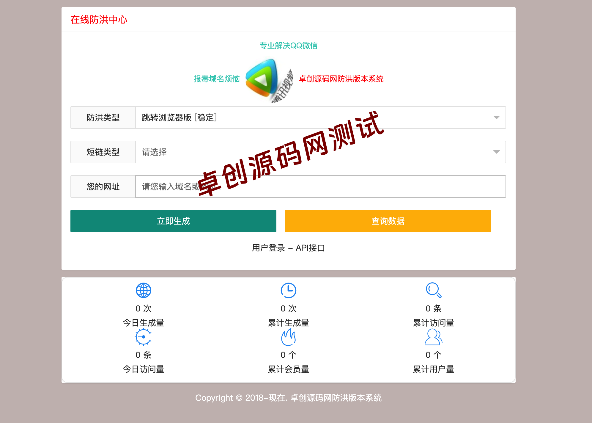Open the 短链类型 请选择 dropdown
The width and height of the screenshot is (592, 423).
click(x=320, y=152)
